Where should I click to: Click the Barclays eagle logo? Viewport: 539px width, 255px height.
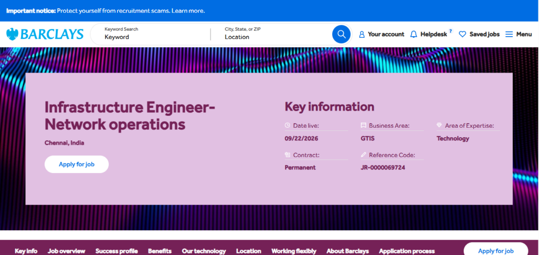click(x=12, y=34)
